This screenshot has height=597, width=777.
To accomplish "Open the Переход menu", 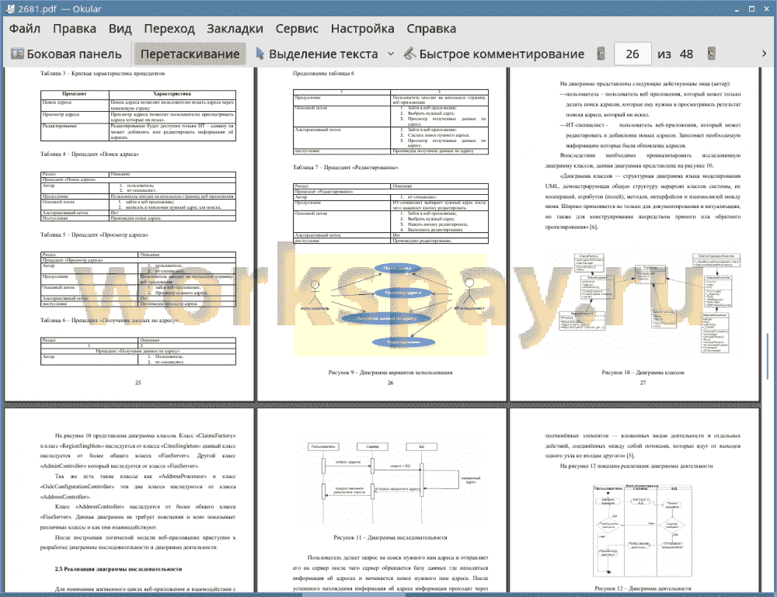I will click(x=169, y=29).
